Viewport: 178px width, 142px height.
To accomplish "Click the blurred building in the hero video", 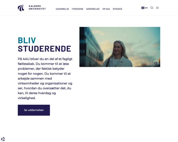I will point(91,48).
